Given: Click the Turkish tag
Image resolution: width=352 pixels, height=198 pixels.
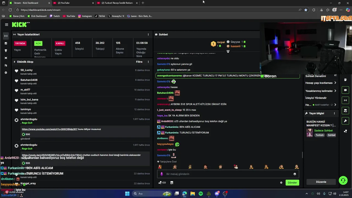Looking at the screenshot, I should [x=320, y=135].
